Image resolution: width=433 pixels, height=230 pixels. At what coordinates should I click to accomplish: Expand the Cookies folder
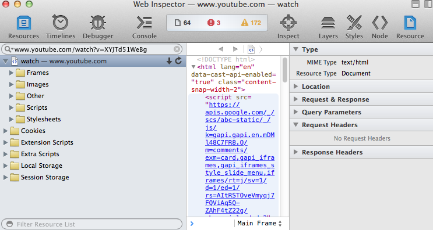pos(5,131)
